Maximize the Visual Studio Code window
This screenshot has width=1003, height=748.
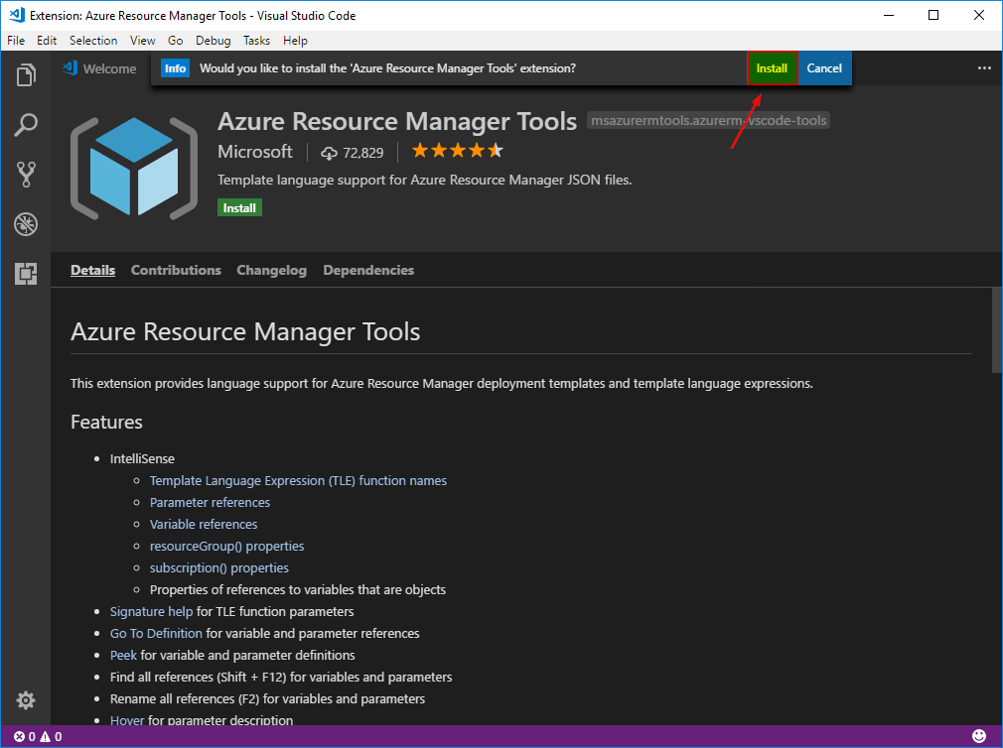pos(933,15)
